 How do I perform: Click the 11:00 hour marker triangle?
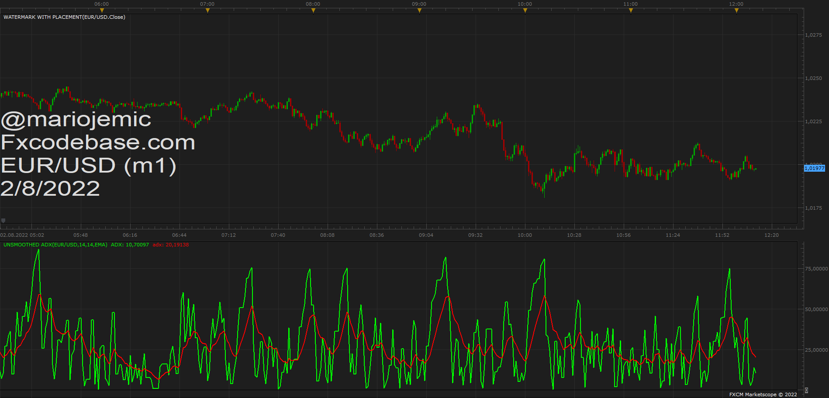pos(631,10)
